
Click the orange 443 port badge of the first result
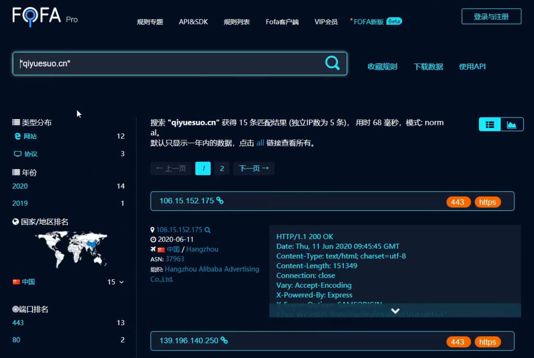click(x=457, y=202)
